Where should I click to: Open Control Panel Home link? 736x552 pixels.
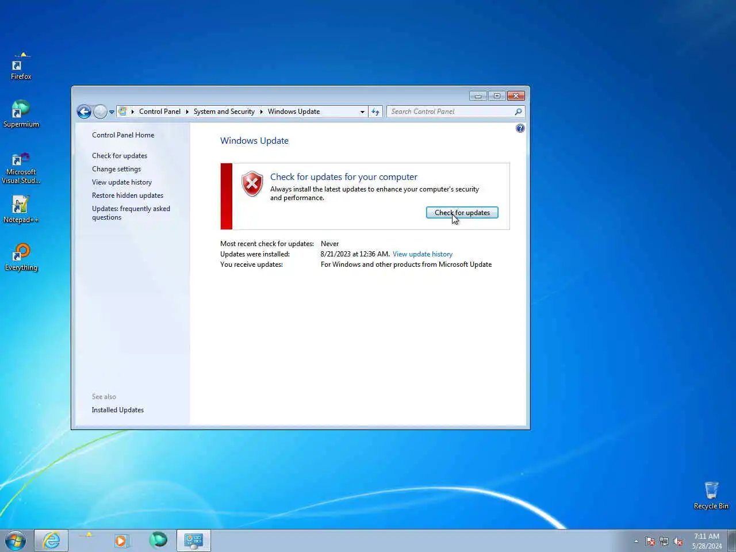pos(123,135)
